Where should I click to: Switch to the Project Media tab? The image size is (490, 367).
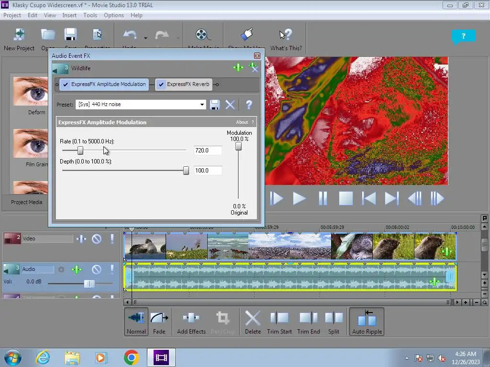[27, 202]
